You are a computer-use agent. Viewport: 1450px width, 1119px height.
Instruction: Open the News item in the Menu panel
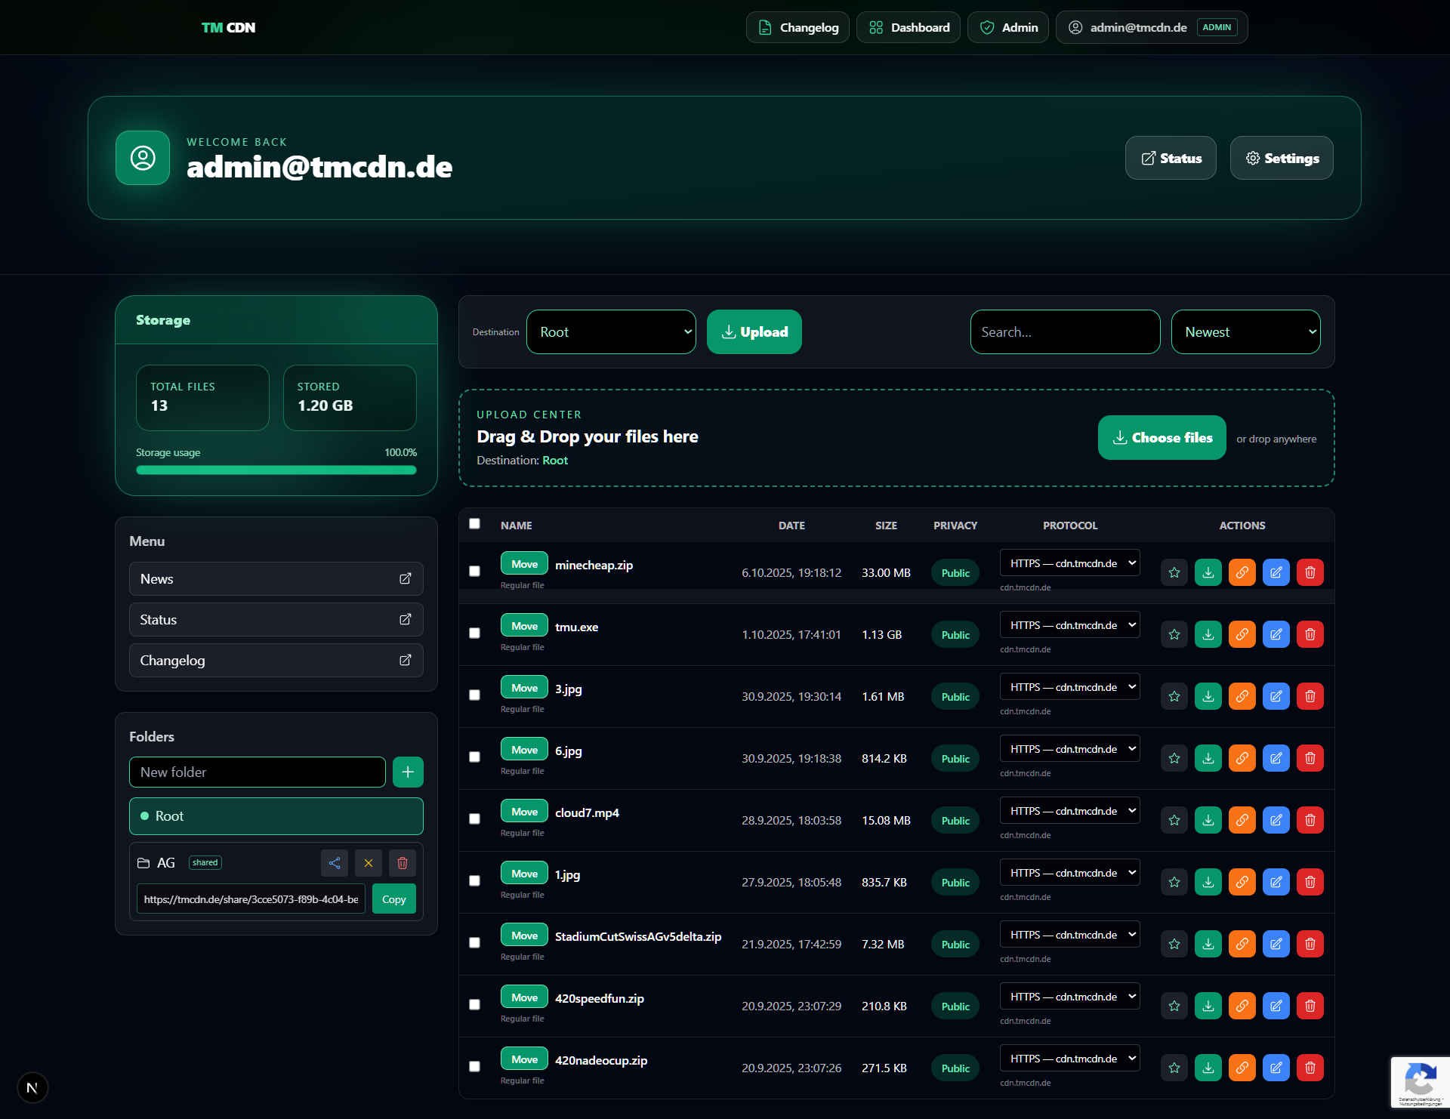coord(276,579)
